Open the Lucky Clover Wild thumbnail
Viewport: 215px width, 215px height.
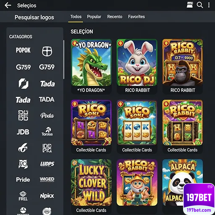click(x=91, y=182)
